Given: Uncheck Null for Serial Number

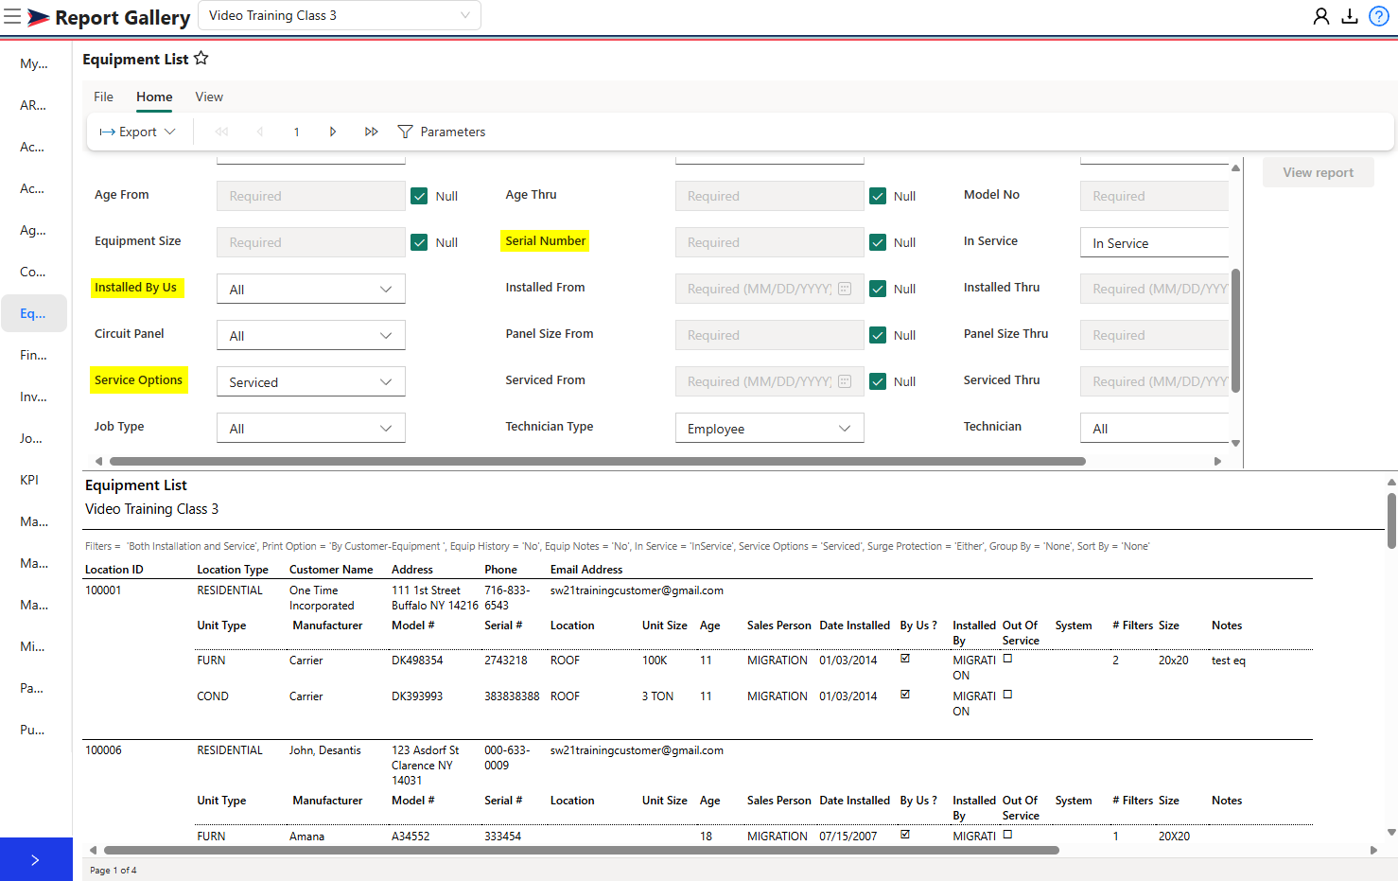Looking at the screenshot, I should 878,242.
